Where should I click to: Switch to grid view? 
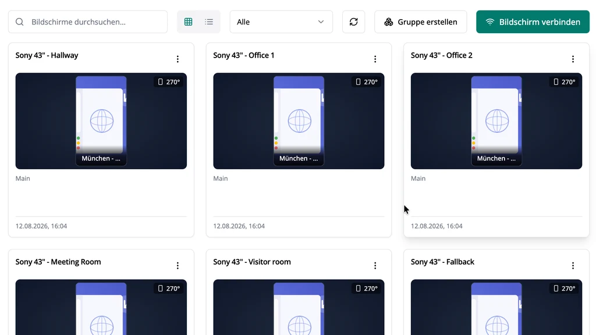188,22
